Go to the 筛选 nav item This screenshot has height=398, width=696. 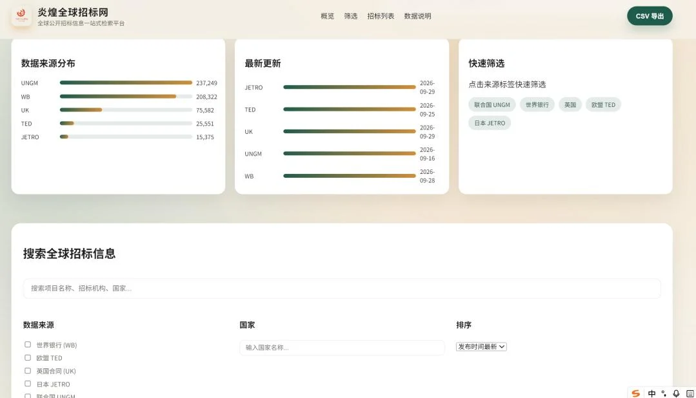click(351, 16)
